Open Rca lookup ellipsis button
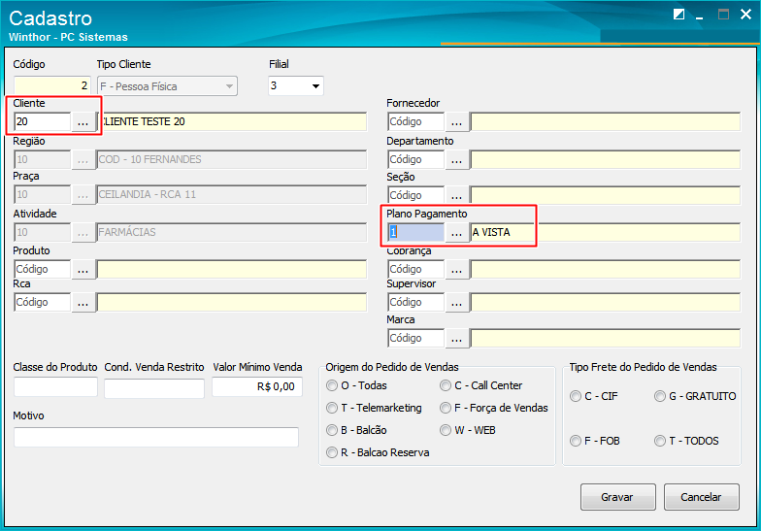Viewport: 761px width, 531px height. [83, 303]
